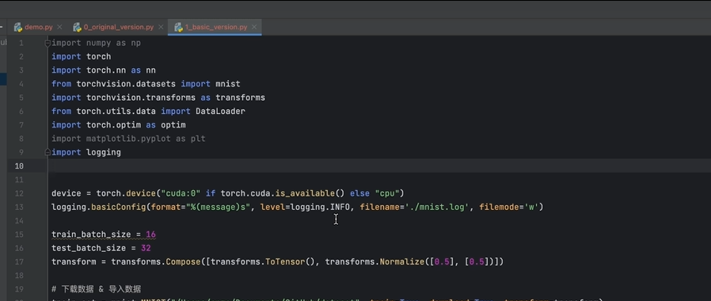The image size is (711, 301).
Task: Click line number 13 in the gutter
Action: tap(18, 208)
